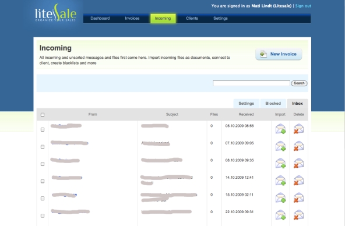
Task: Switch to the Blocked tab
Action: pos(273,103)
